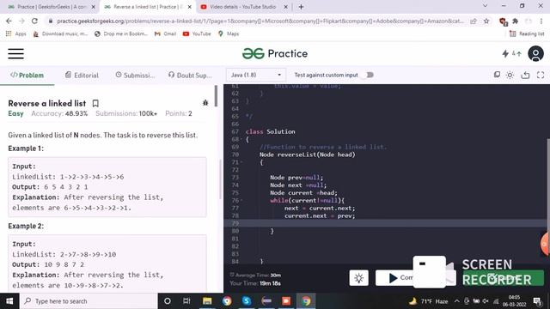Enter fullscreen editor mode

[541, 75]
